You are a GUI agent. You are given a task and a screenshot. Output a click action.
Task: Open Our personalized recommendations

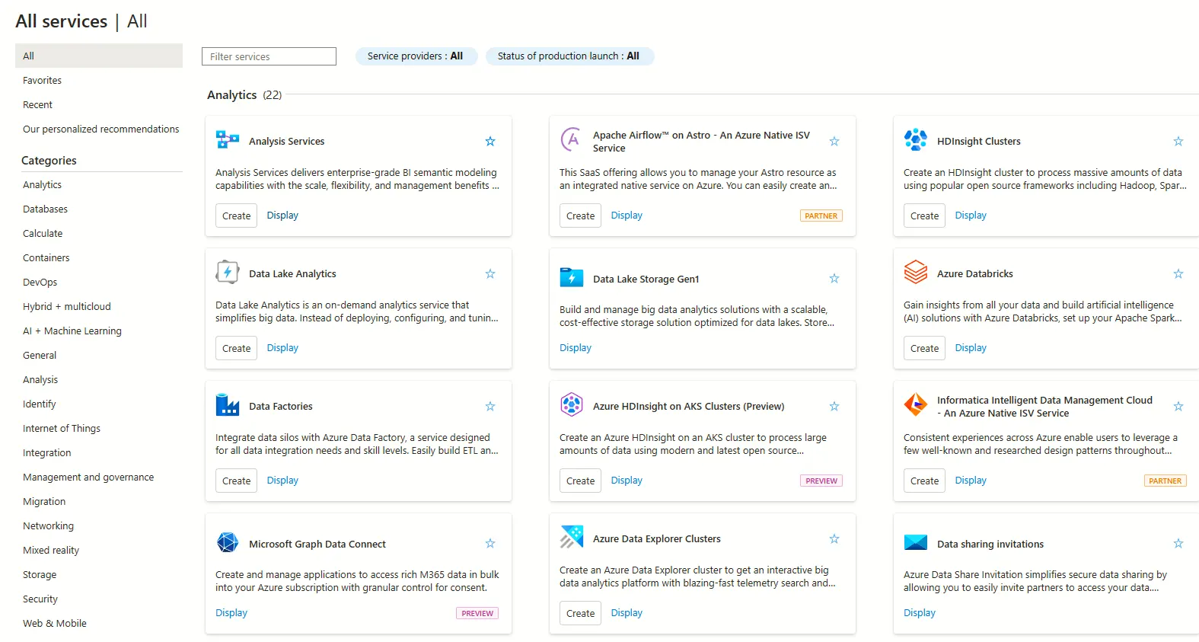click(101, 129)
